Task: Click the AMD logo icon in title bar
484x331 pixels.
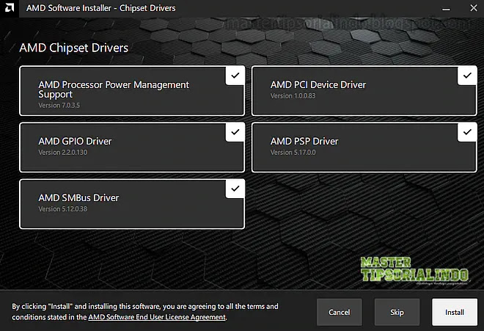Action: pos(10,8)
